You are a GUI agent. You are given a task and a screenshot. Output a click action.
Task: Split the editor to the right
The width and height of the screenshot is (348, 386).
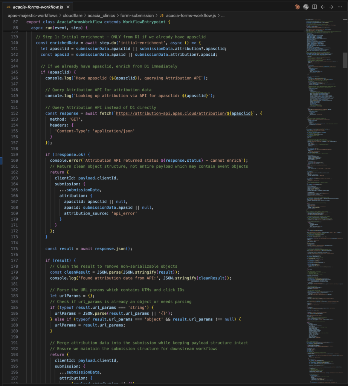pos(314,7)
